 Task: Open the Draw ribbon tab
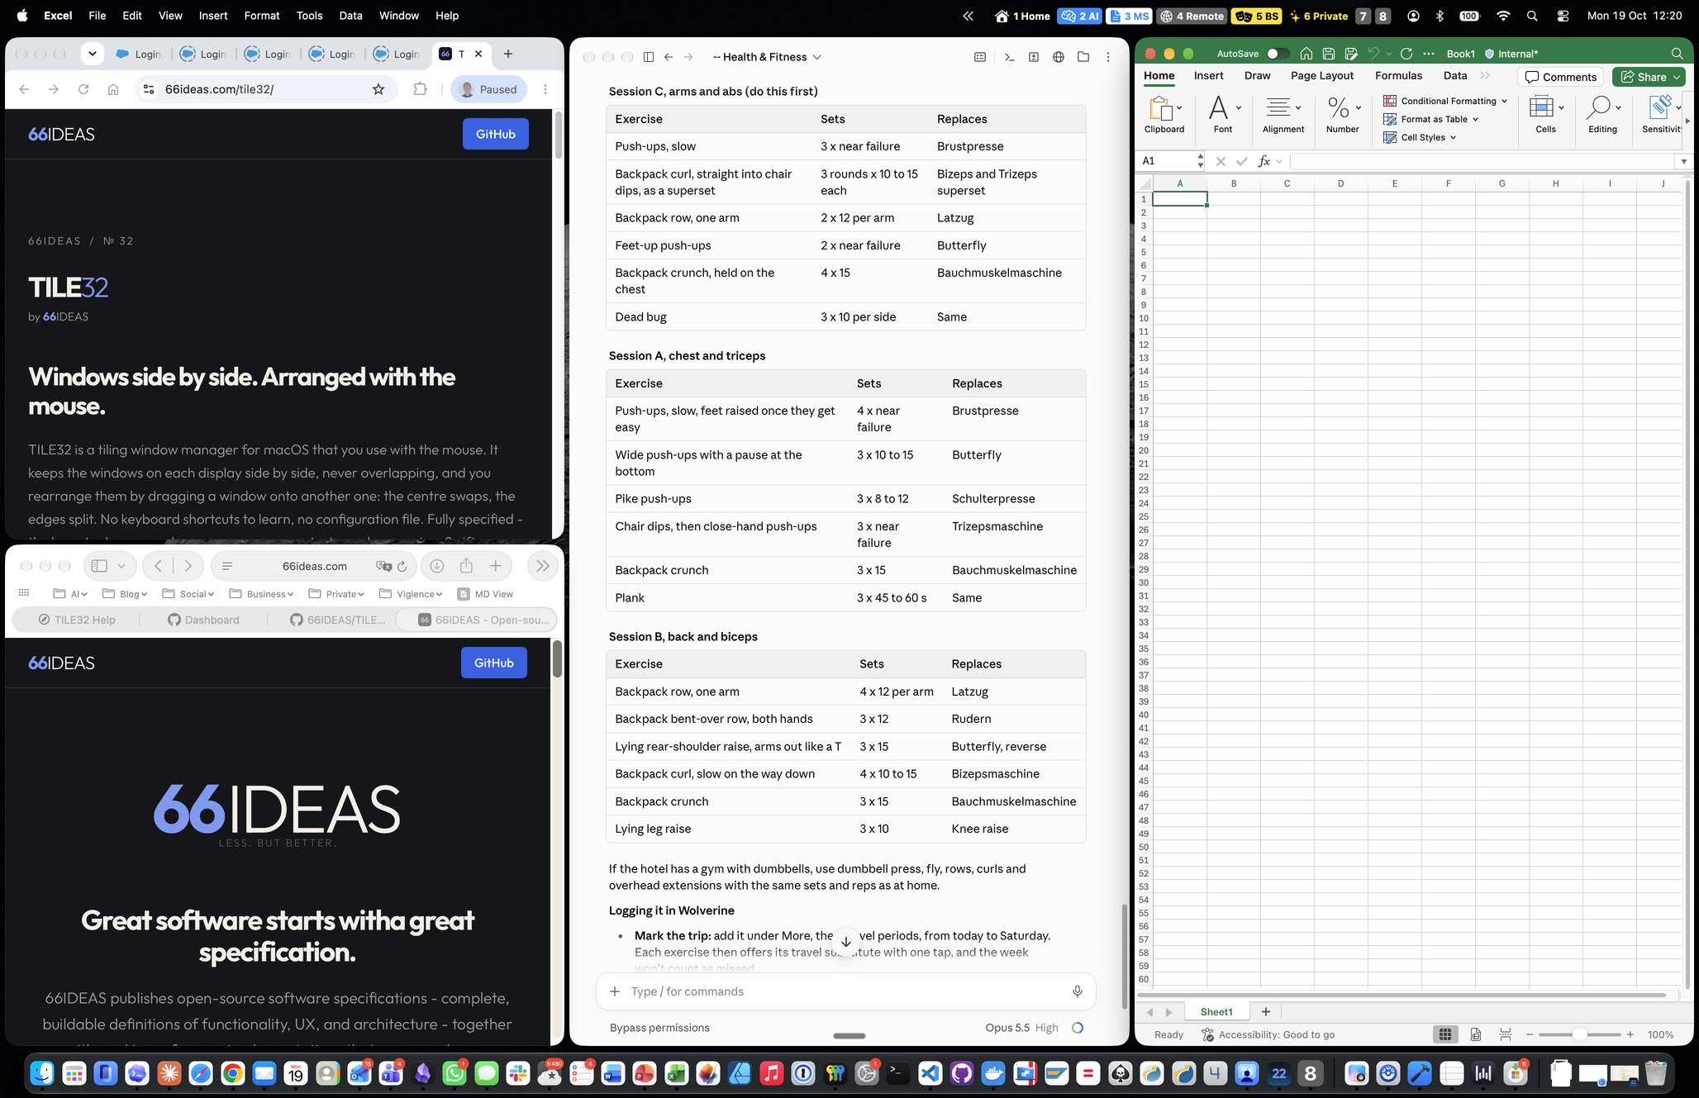click(1257, 75)
